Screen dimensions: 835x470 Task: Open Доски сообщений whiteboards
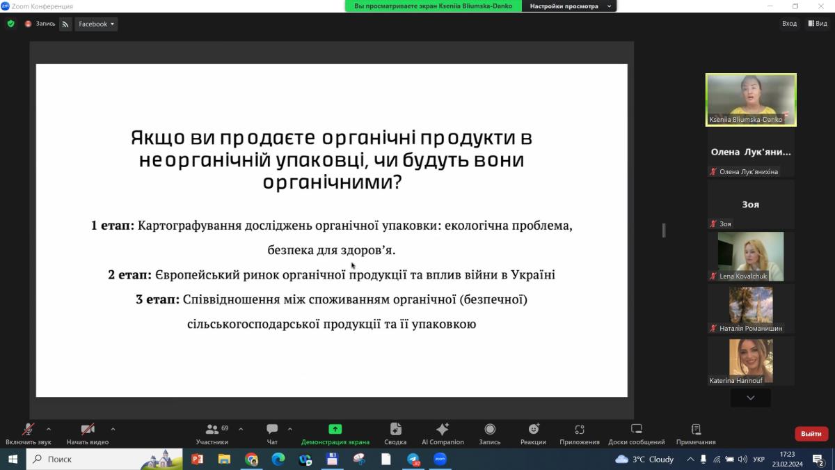636,434
